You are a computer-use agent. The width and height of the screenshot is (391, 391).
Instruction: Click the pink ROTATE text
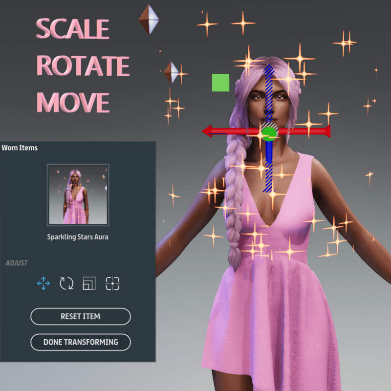83,66
